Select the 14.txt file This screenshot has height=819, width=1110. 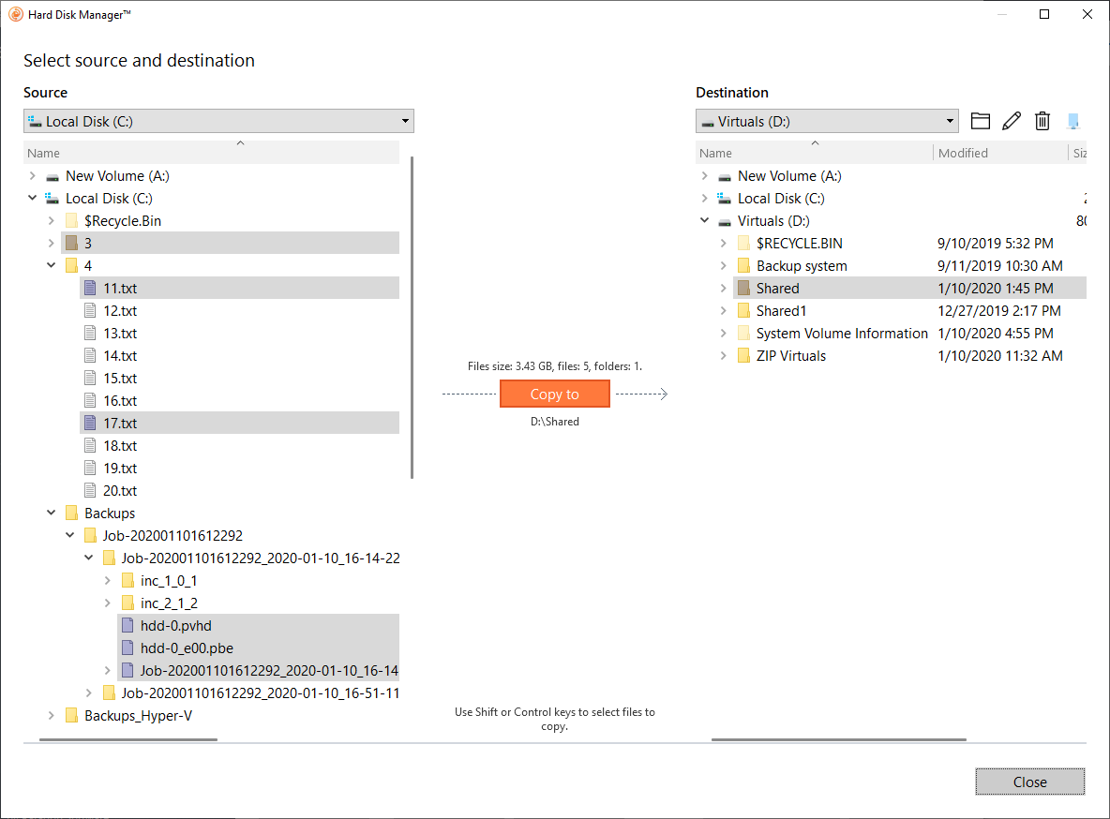click(120, 356)
